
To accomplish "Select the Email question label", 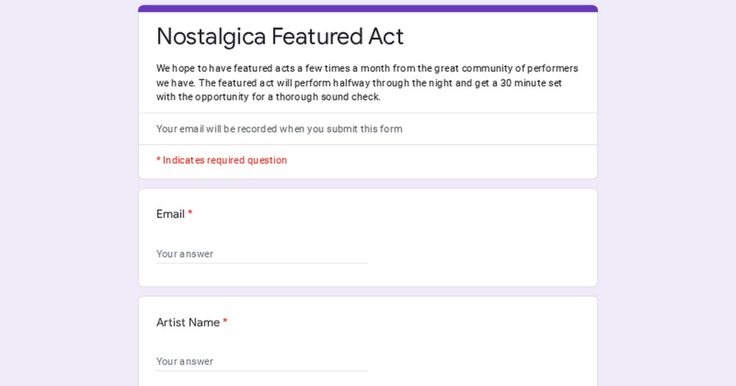I will (x=170, y=214).
